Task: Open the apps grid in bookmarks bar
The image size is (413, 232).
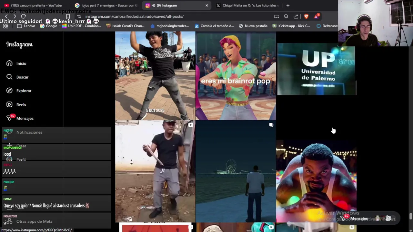Action: [x=6, y=26]
